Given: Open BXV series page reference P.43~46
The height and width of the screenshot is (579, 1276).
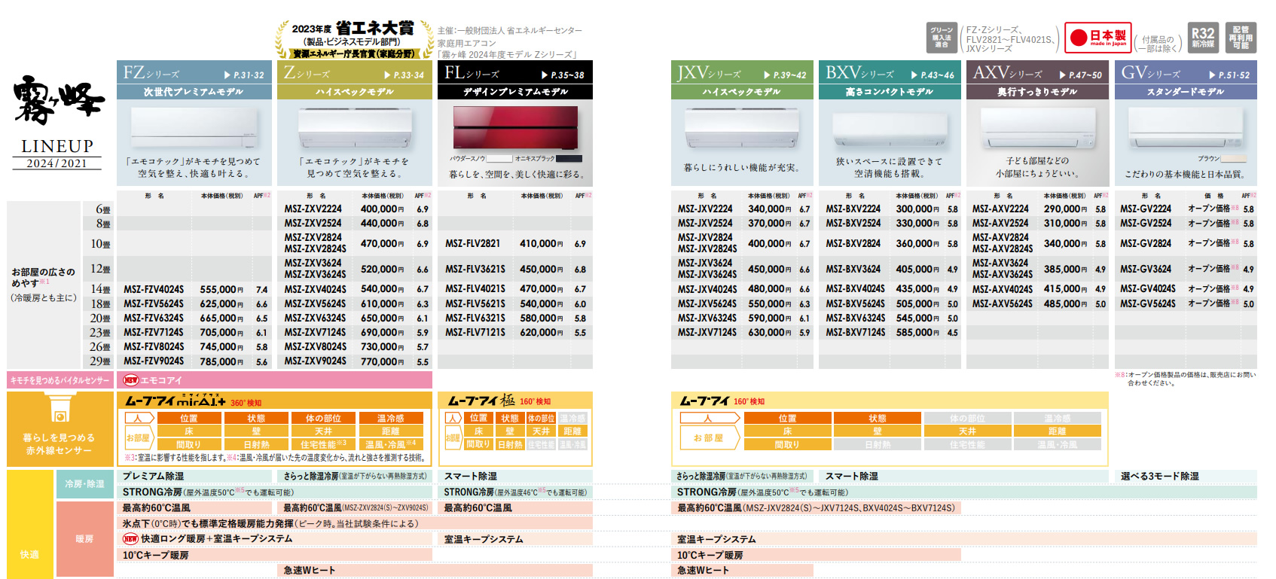Looking at the screenshot, I should (933, 75).
